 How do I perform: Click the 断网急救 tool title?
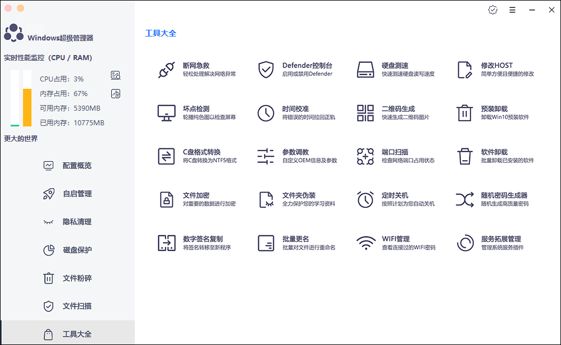[x=196, y=66]
